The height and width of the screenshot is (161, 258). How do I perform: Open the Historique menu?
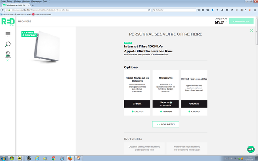26,1
